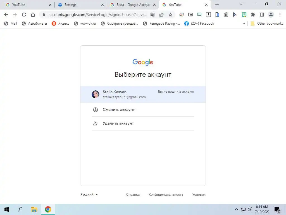
Task: Open the Русский language dropdown
Action: tap(89, 195)
